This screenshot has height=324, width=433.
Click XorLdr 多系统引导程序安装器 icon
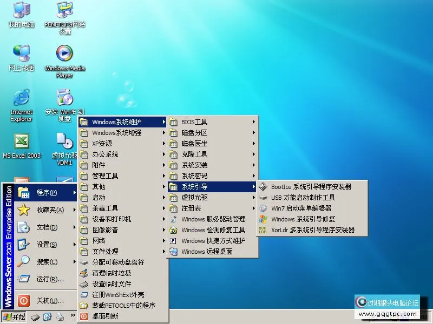click(263, 230)
